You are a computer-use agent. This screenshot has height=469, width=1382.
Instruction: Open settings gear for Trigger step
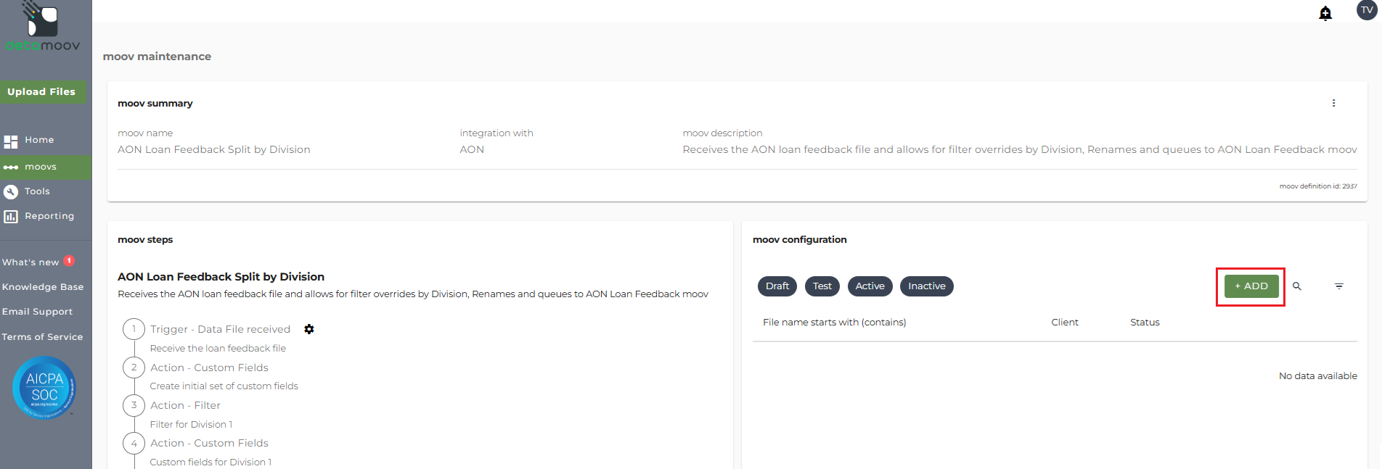[309, 329]
